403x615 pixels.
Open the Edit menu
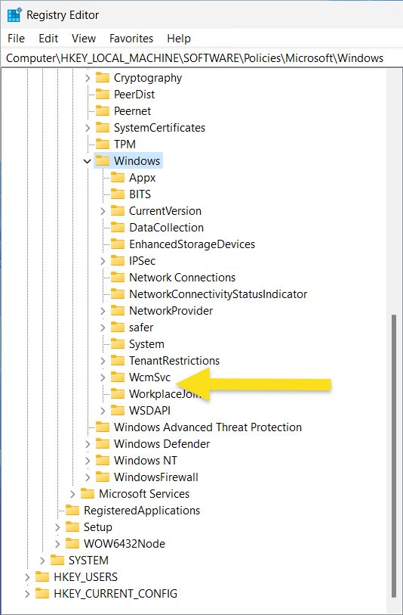[48, 39]
